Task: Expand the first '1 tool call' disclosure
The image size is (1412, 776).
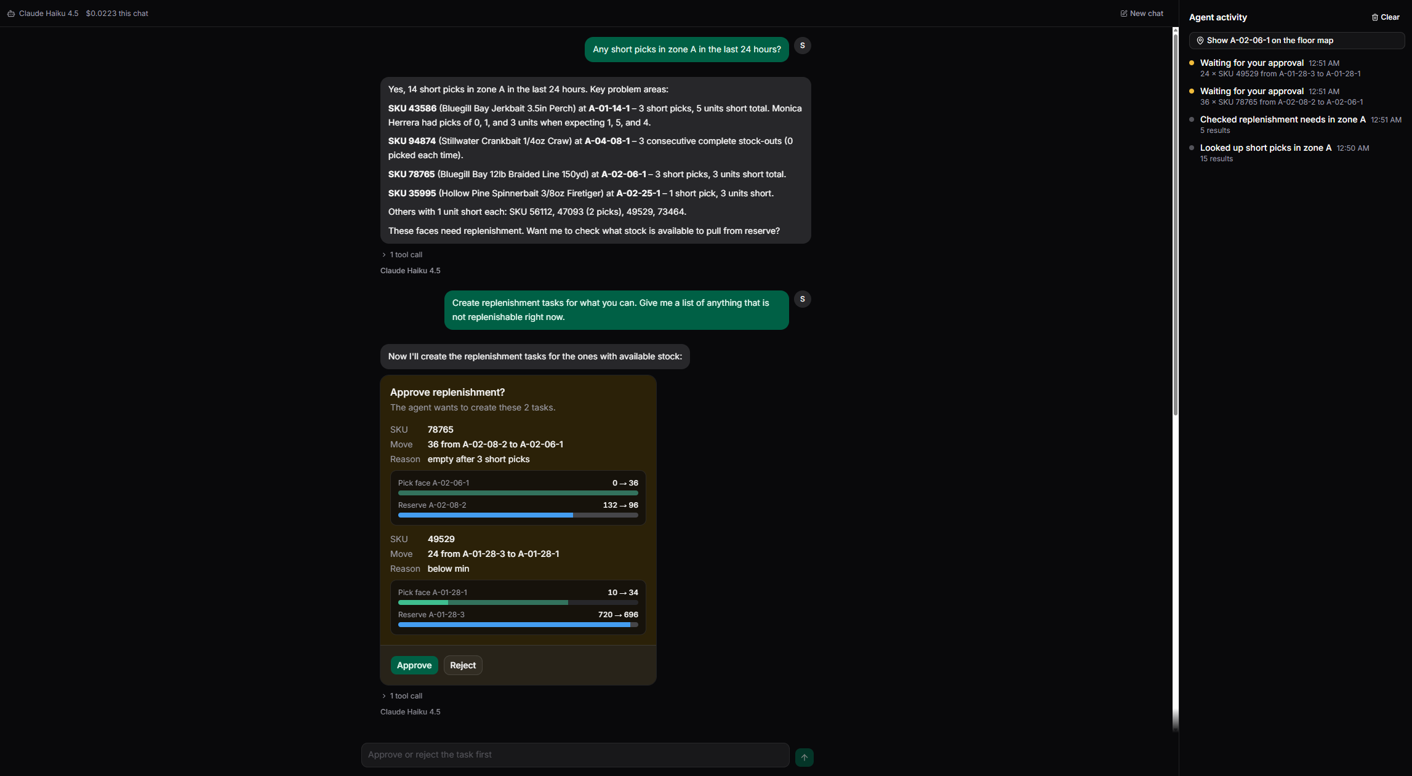Action: [x=402, y=255]
